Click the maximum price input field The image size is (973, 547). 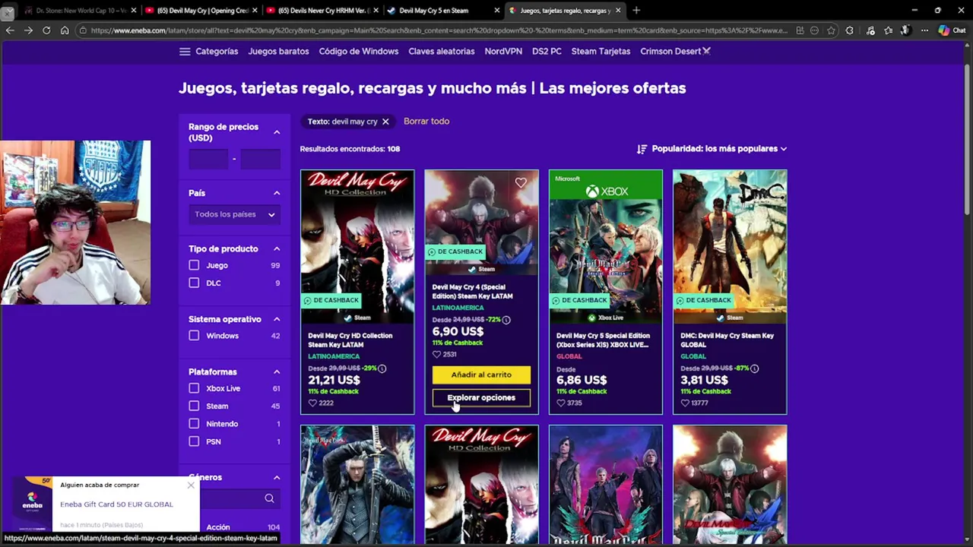click(x=261, y=159)
